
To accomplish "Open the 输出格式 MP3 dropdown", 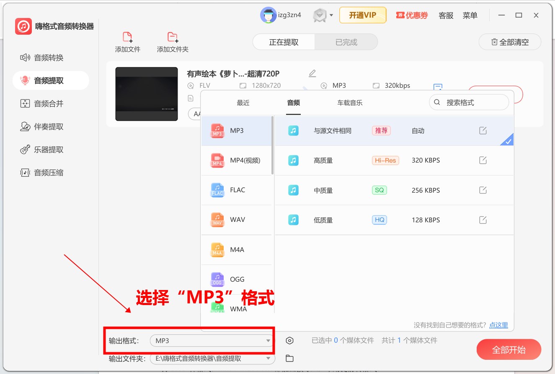I will tap(212, 341).
